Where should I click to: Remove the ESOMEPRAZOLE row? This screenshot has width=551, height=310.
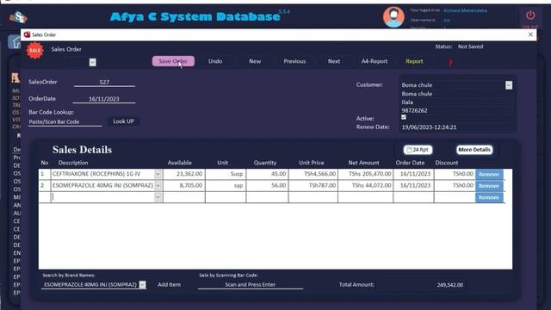coord(489,186)
